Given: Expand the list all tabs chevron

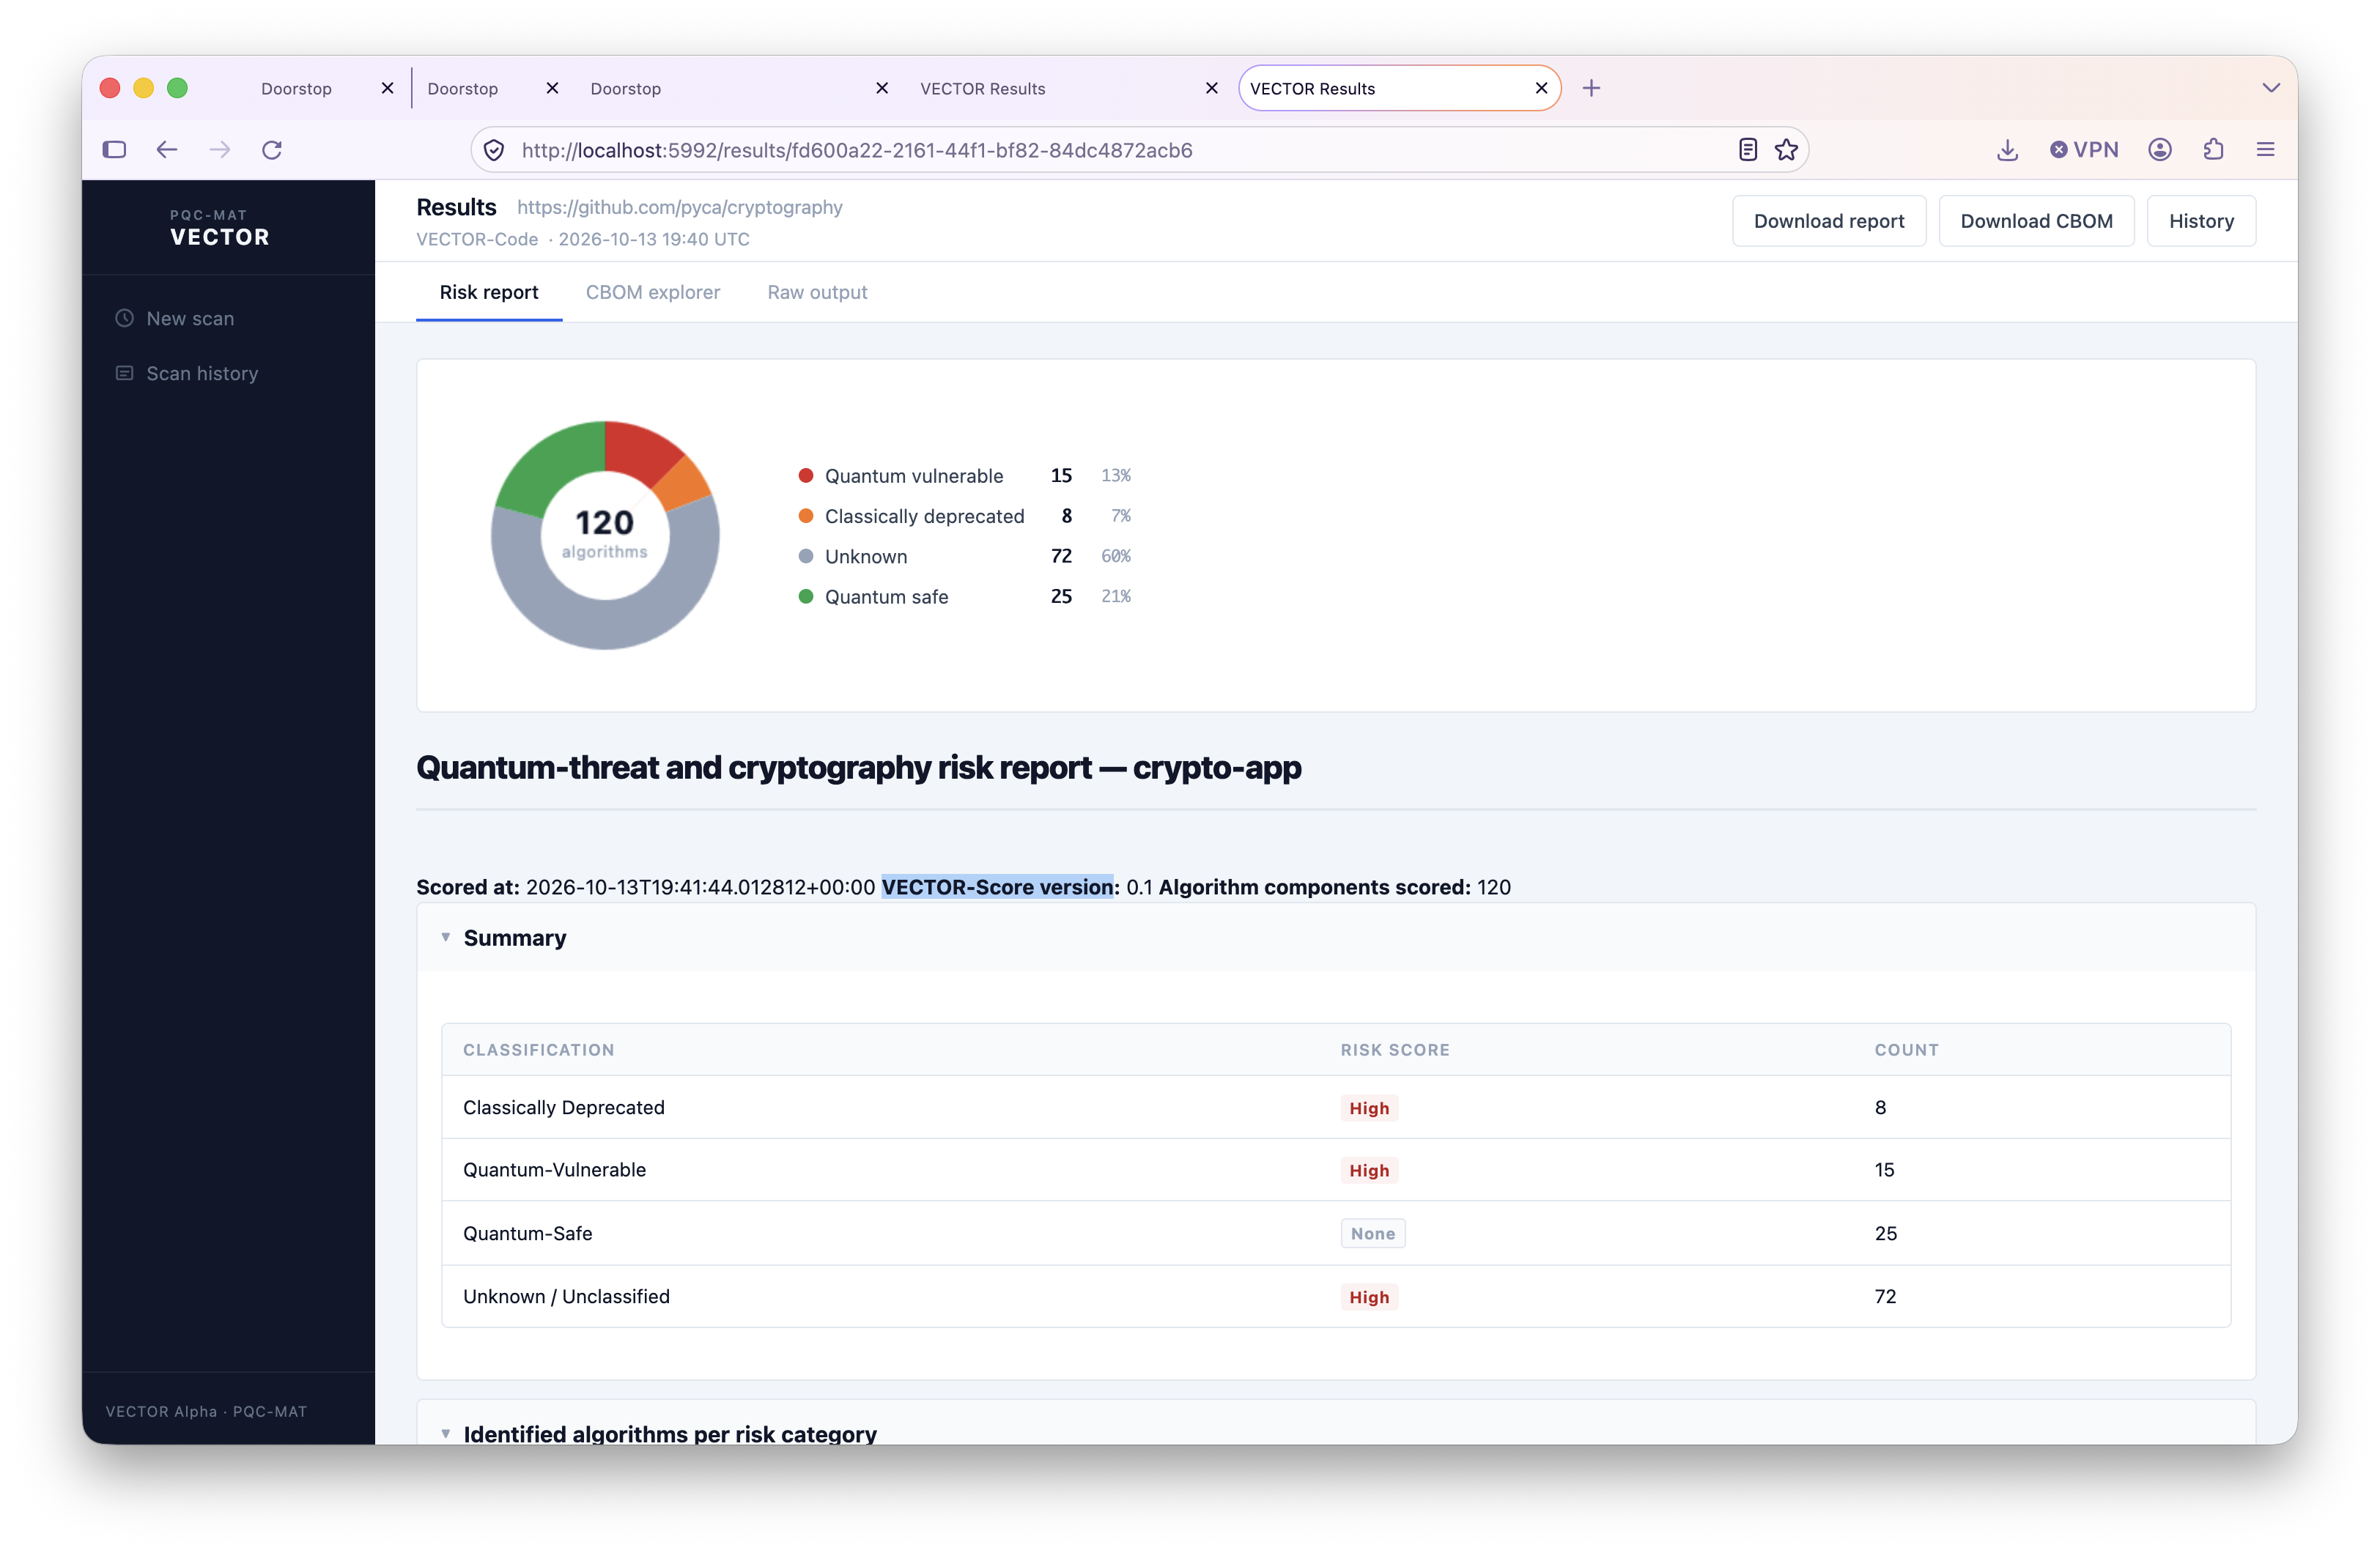Looking at the screenshot, I should 2271,88.
